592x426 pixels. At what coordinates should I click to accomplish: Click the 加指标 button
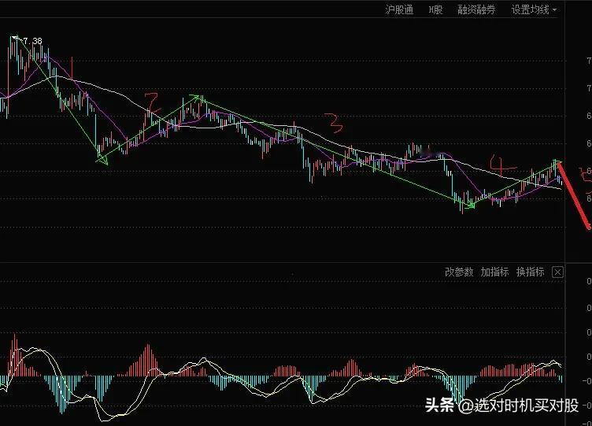(x=494, y=272)
